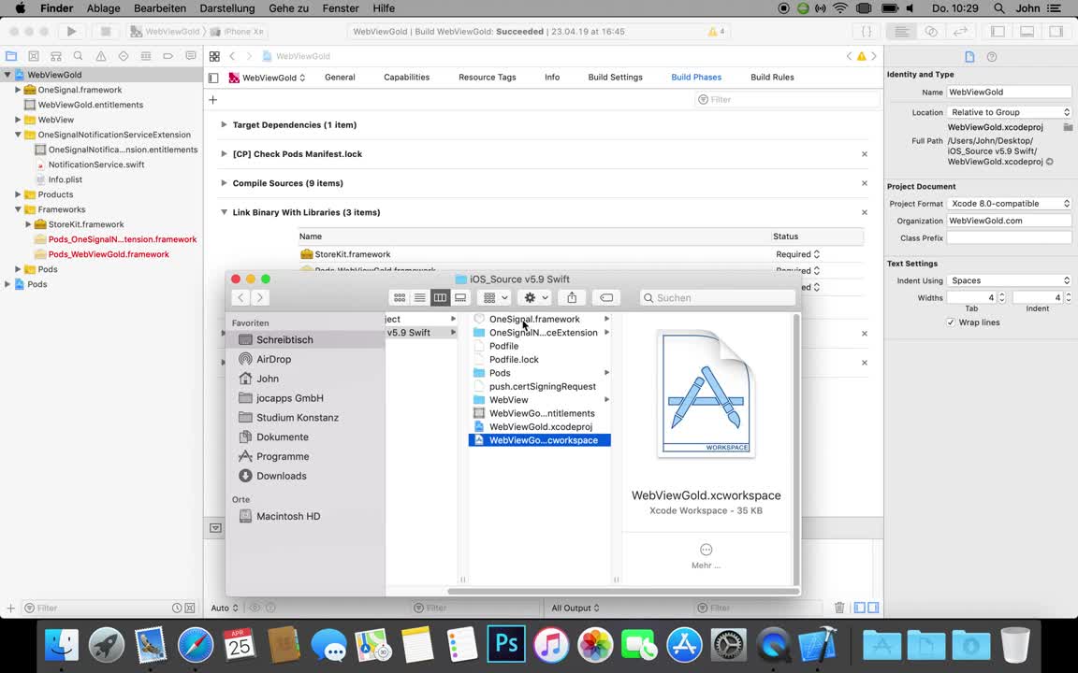1078x673 pixels.
Task: Collapse the Frameworks group in navigator
Action: (x=18, y=209)
